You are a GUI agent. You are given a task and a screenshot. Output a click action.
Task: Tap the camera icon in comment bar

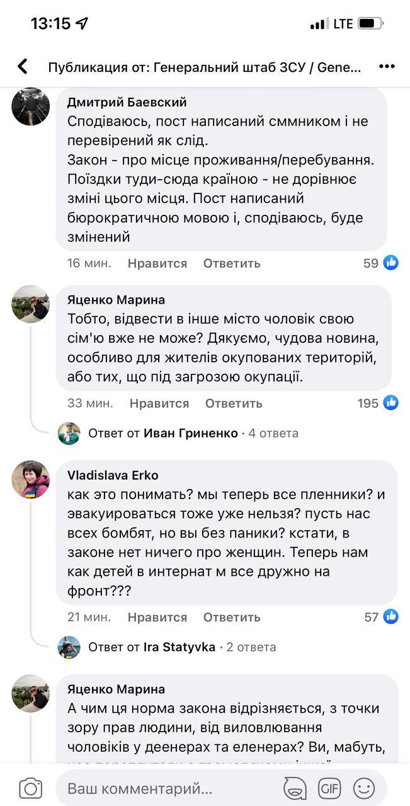pyautogui.click(x=30, y=788)
